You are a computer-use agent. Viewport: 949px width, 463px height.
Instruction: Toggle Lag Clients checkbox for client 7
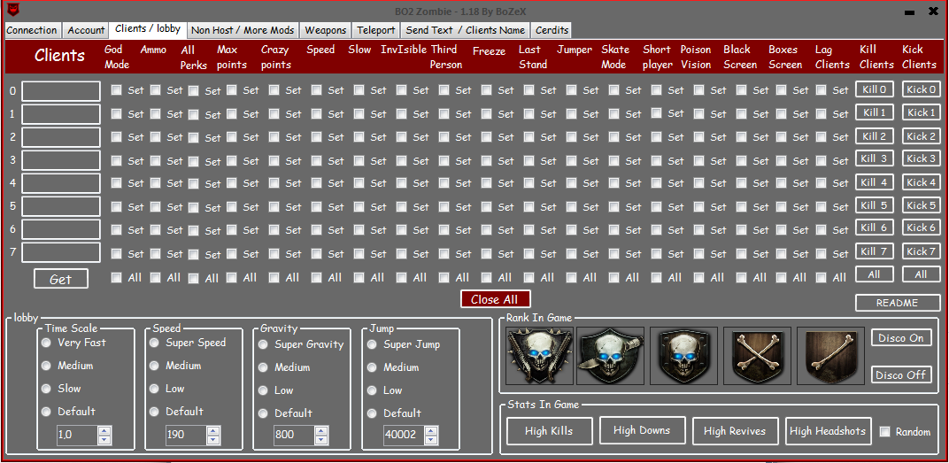[x=822, y=253]
